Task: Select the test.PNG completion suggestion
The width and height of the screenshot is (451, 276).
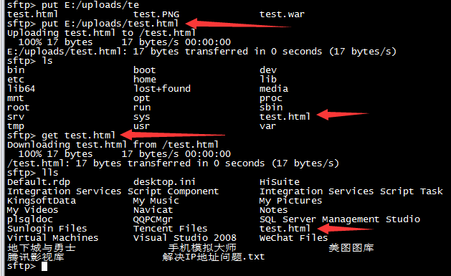Action: 156,14
